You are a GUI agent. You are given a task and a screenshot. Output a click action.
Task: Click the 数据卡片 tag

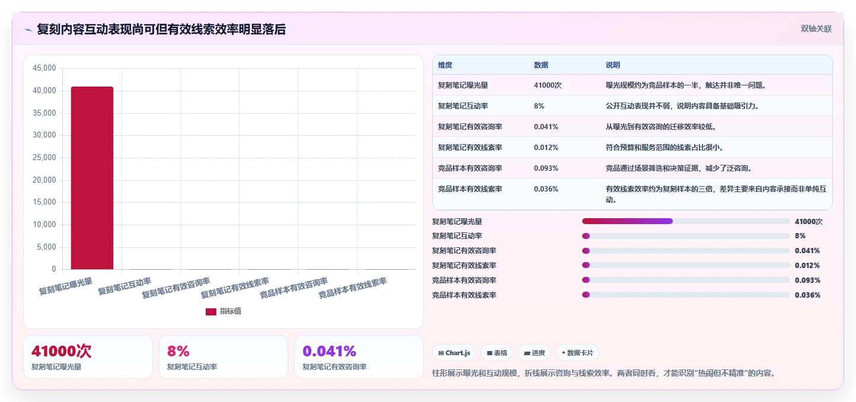577,353
